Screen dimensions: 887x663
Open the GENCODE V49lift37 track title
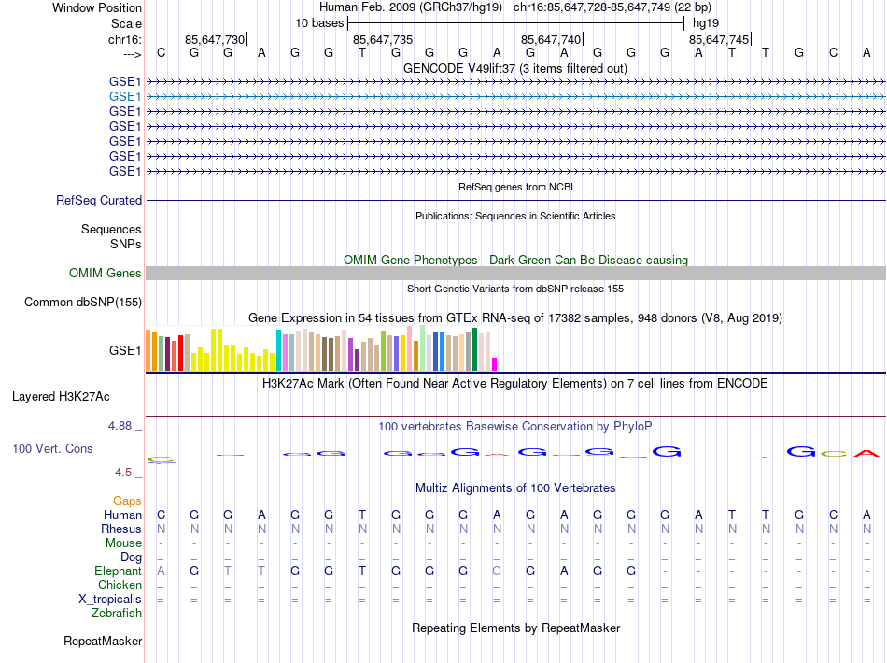(x=514, y=69)
